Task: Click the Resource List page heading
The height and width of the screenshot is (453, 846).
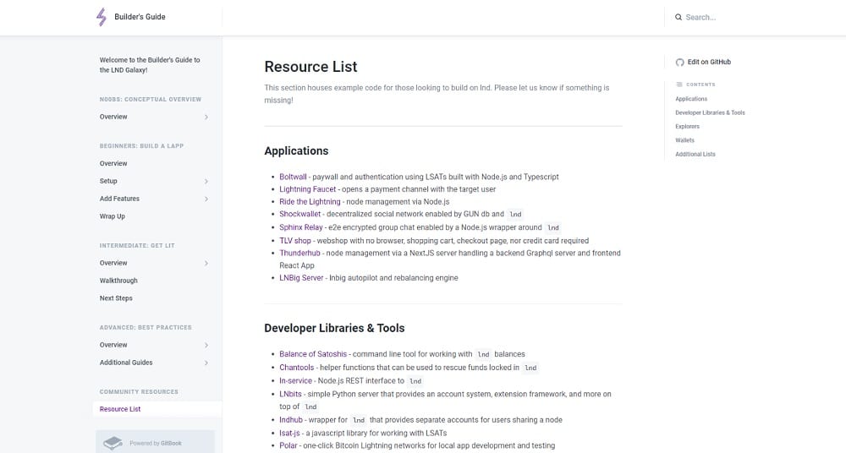Action: tap(310, 67)
